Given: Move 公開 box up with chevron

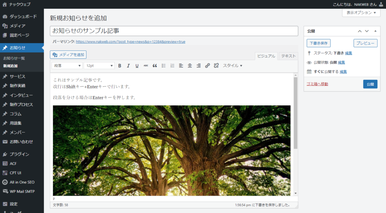Looking at the screenshot, I should click(359, 31).
